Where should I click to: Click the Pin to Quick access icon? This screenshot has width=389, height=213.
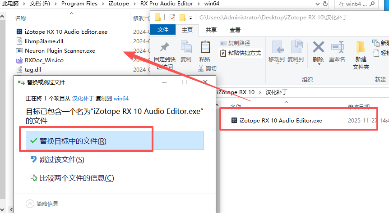coord(164,47)
